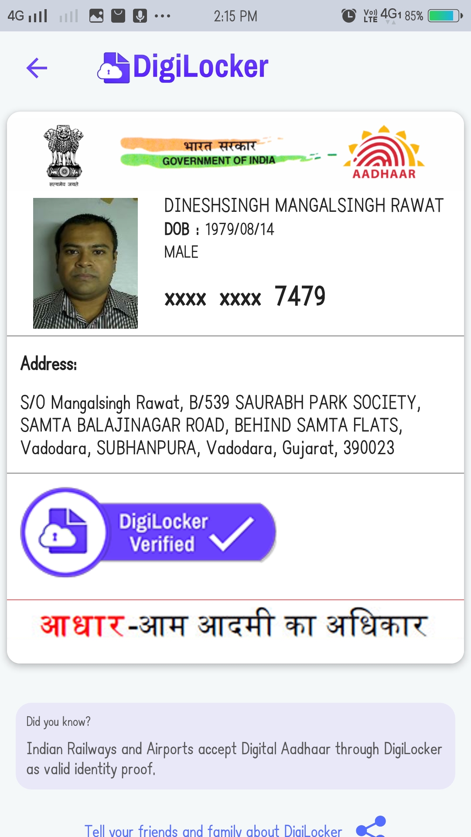Tap the microphone status bar icon
Screen dimensions: 471x837
coord(140,16)
